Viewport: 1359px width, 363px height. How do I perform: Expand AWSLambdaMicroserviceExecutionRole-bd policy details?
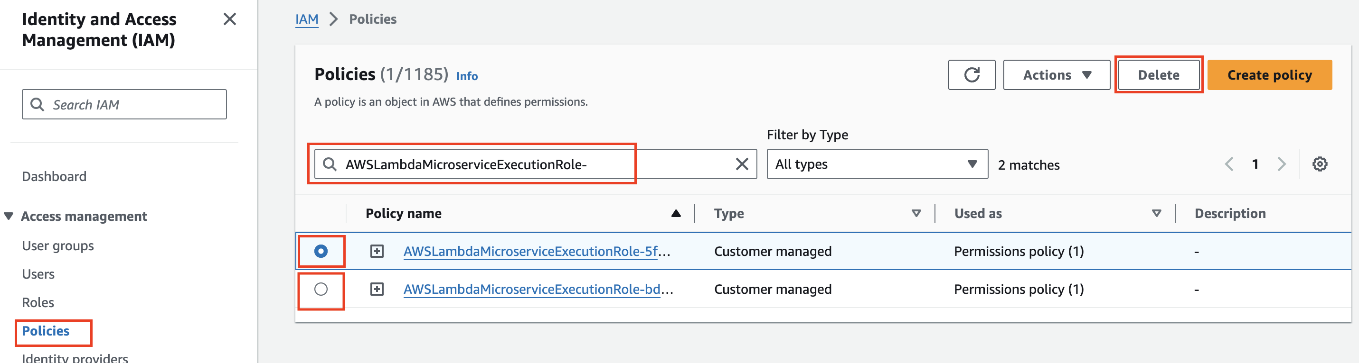point(377,289)
